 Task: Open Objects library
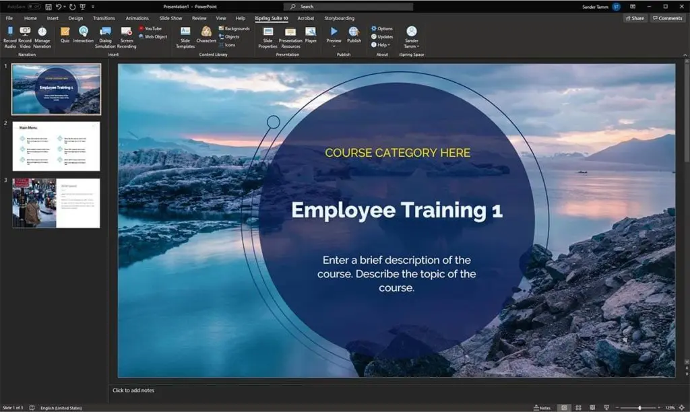[229, 37]
